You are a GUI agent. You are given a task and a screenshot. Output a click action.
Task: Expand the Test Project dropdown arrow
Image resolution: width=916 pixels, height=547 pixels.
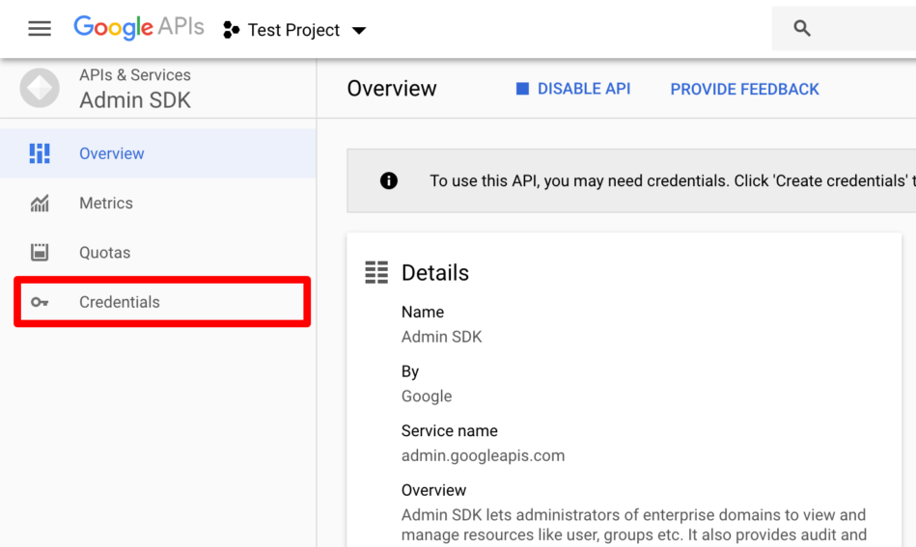pos(359,30)
